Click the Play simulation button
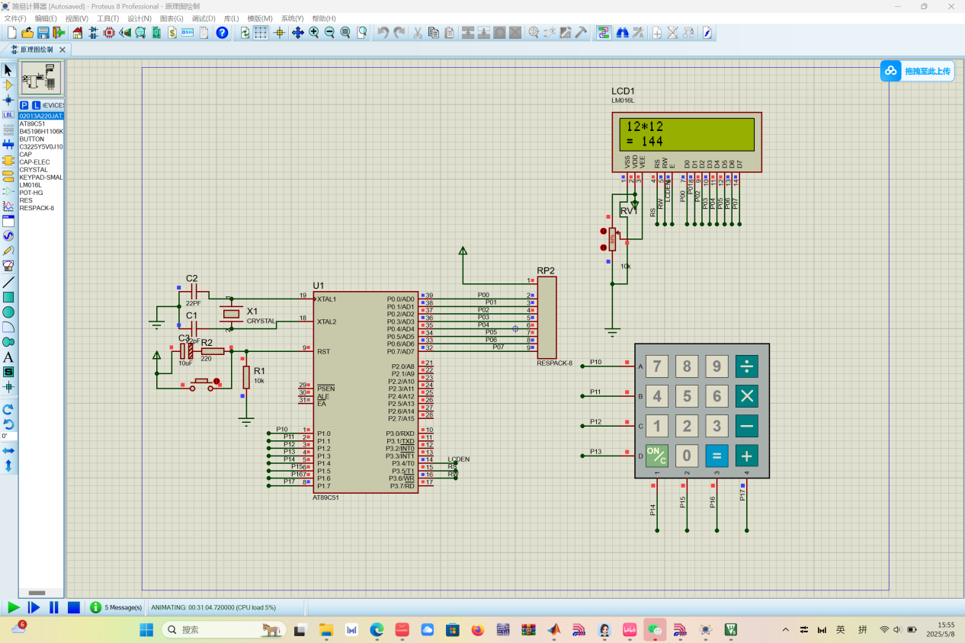Viewport: 965px width, 643px height. tap(14, 607)
